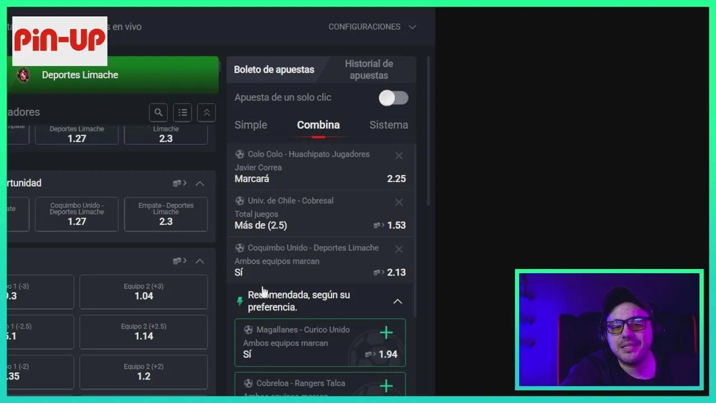Pick top Deportes Limache 1.27 odds

point(77,134)
